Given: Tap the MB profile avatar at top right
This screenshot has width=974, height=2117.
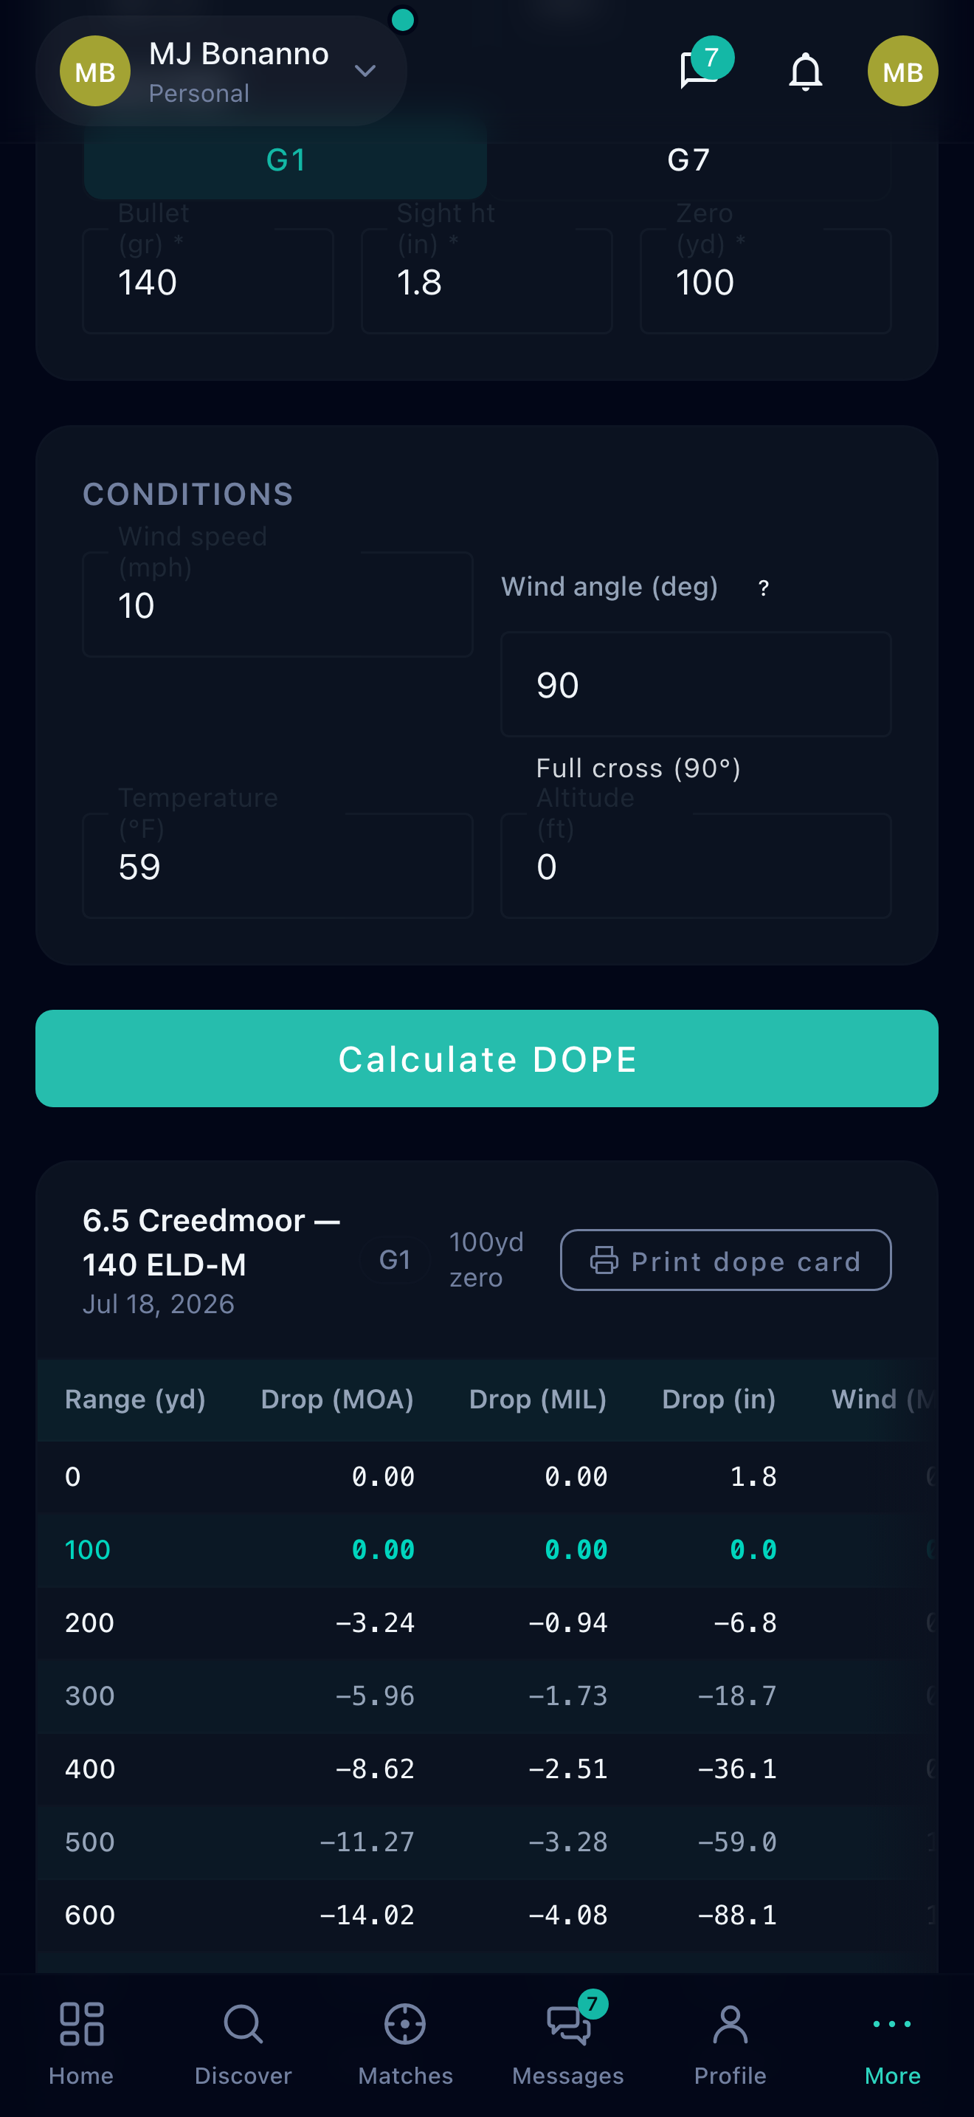Looking at the screenshot, I should coord(902,71).
